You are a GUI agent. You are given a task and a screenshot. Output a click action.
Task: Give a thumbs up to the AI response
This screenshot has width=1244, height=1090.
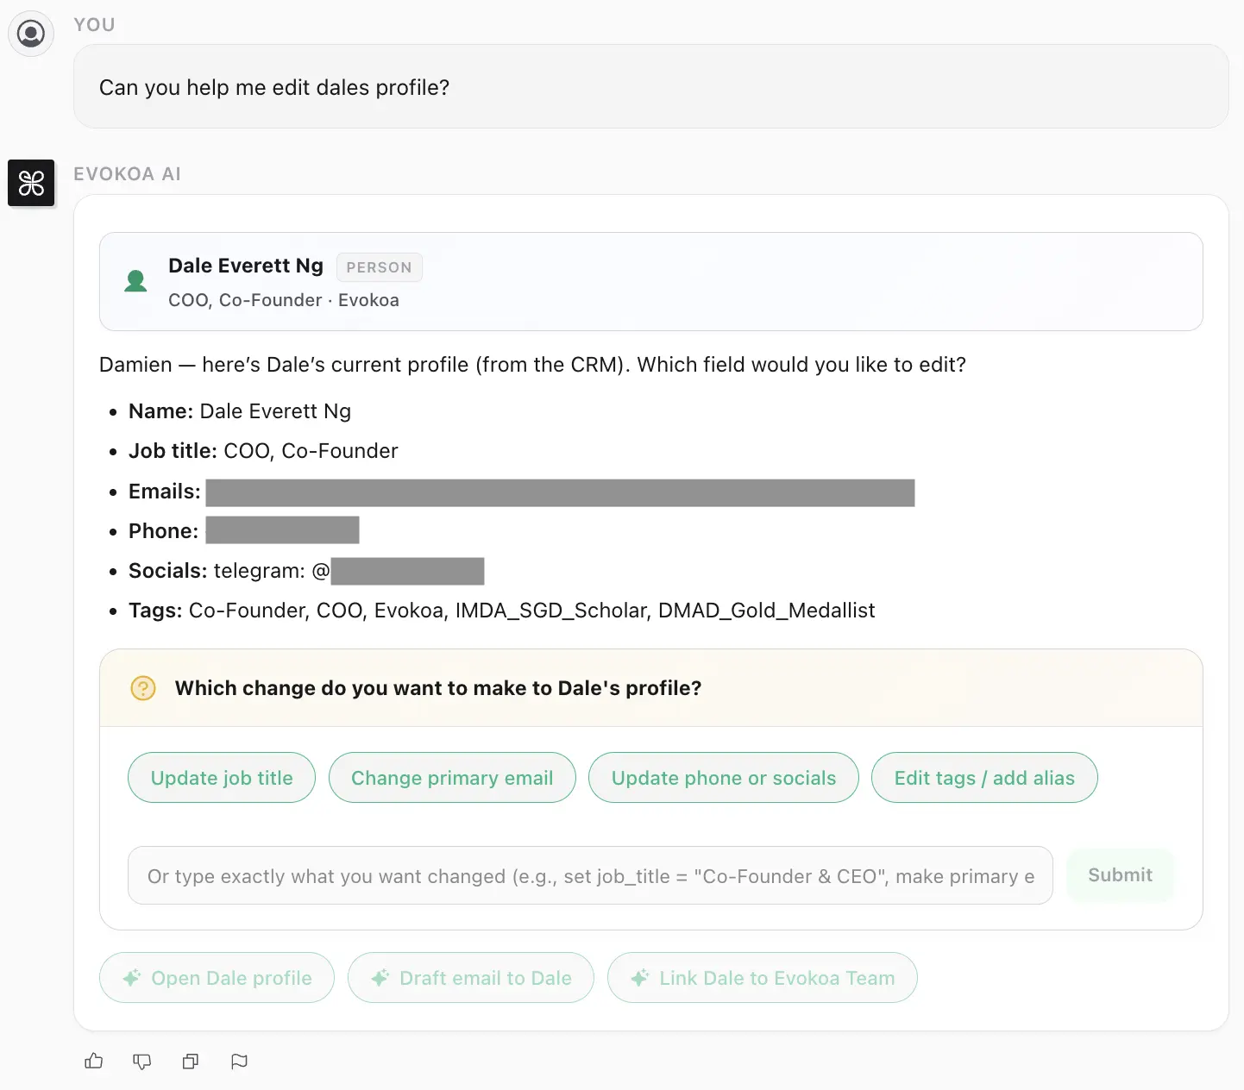click(x=93, y=1061)
